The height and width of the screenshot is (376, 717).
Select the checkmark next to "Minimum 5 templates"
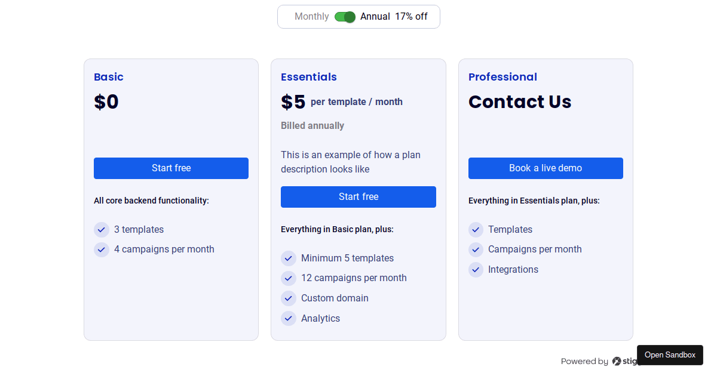click(x=289, y=258)
